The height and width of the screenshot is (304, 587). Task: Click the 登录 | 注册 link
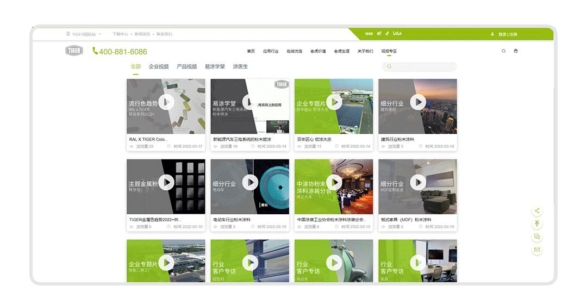pos(507,34)
